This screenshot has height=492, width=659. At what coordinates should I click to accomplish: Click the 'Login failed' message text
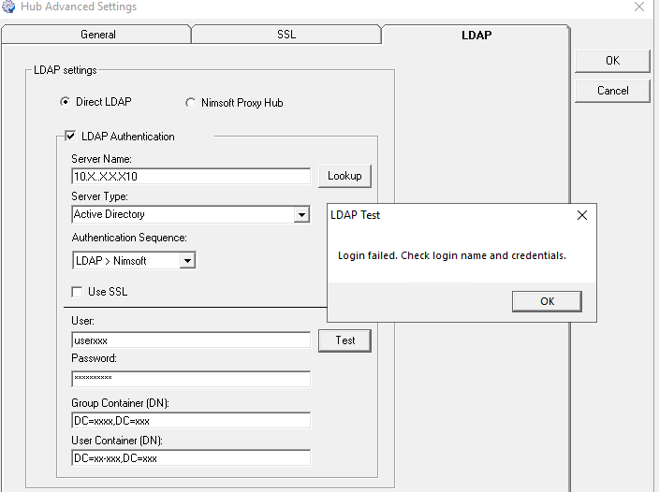click(452, 255)
